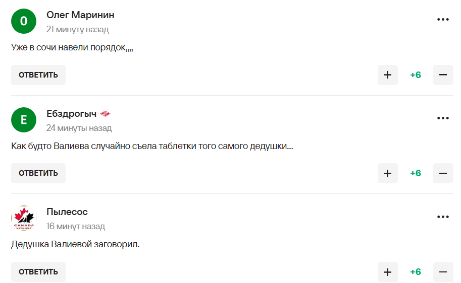Downvote Олег Маринин's comment with minus

pyautogui.click(x=443, y=75)
